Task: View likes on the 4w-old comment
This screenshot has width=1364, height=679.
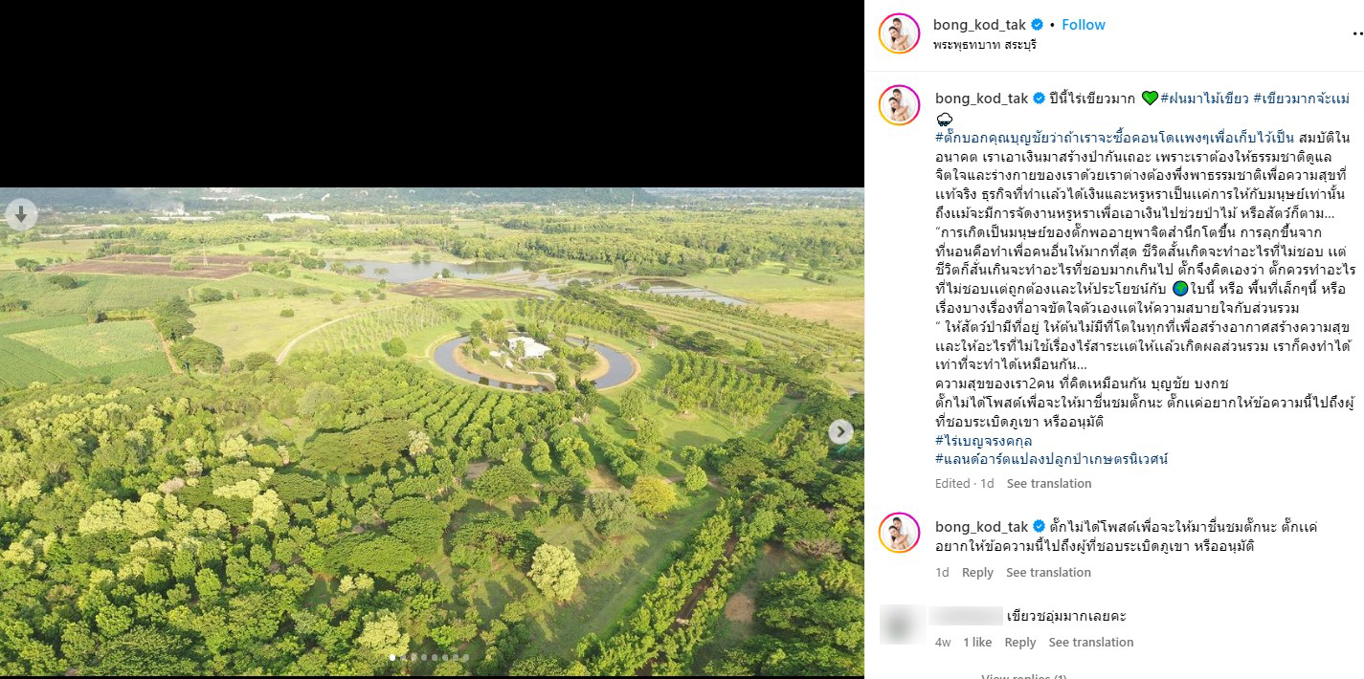Action: point(977,643)
